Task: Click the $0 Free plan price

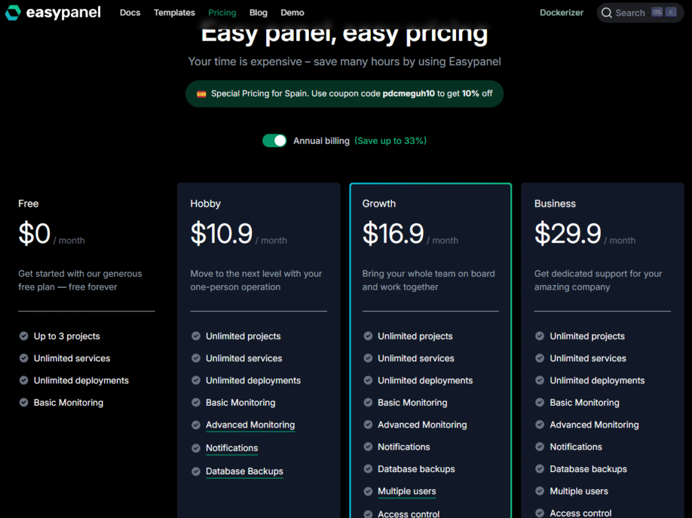Action: point(34,234)
